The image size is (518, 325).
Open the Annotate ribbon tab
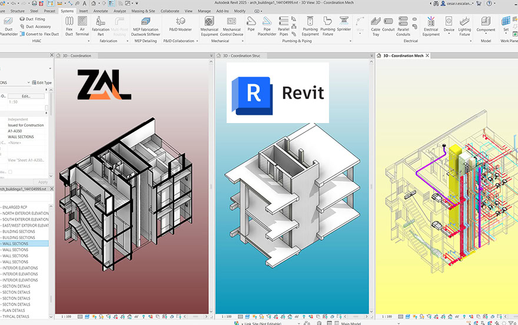[101, 11]
